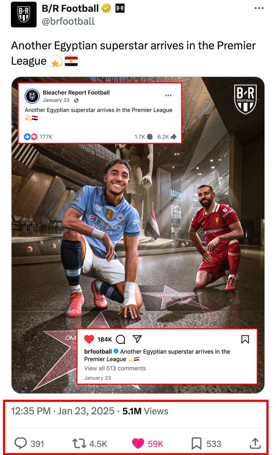Screen dimensions: 276x455
Task: Click the small B/R affiliate badge icon
Action: (x=120, y=8)
